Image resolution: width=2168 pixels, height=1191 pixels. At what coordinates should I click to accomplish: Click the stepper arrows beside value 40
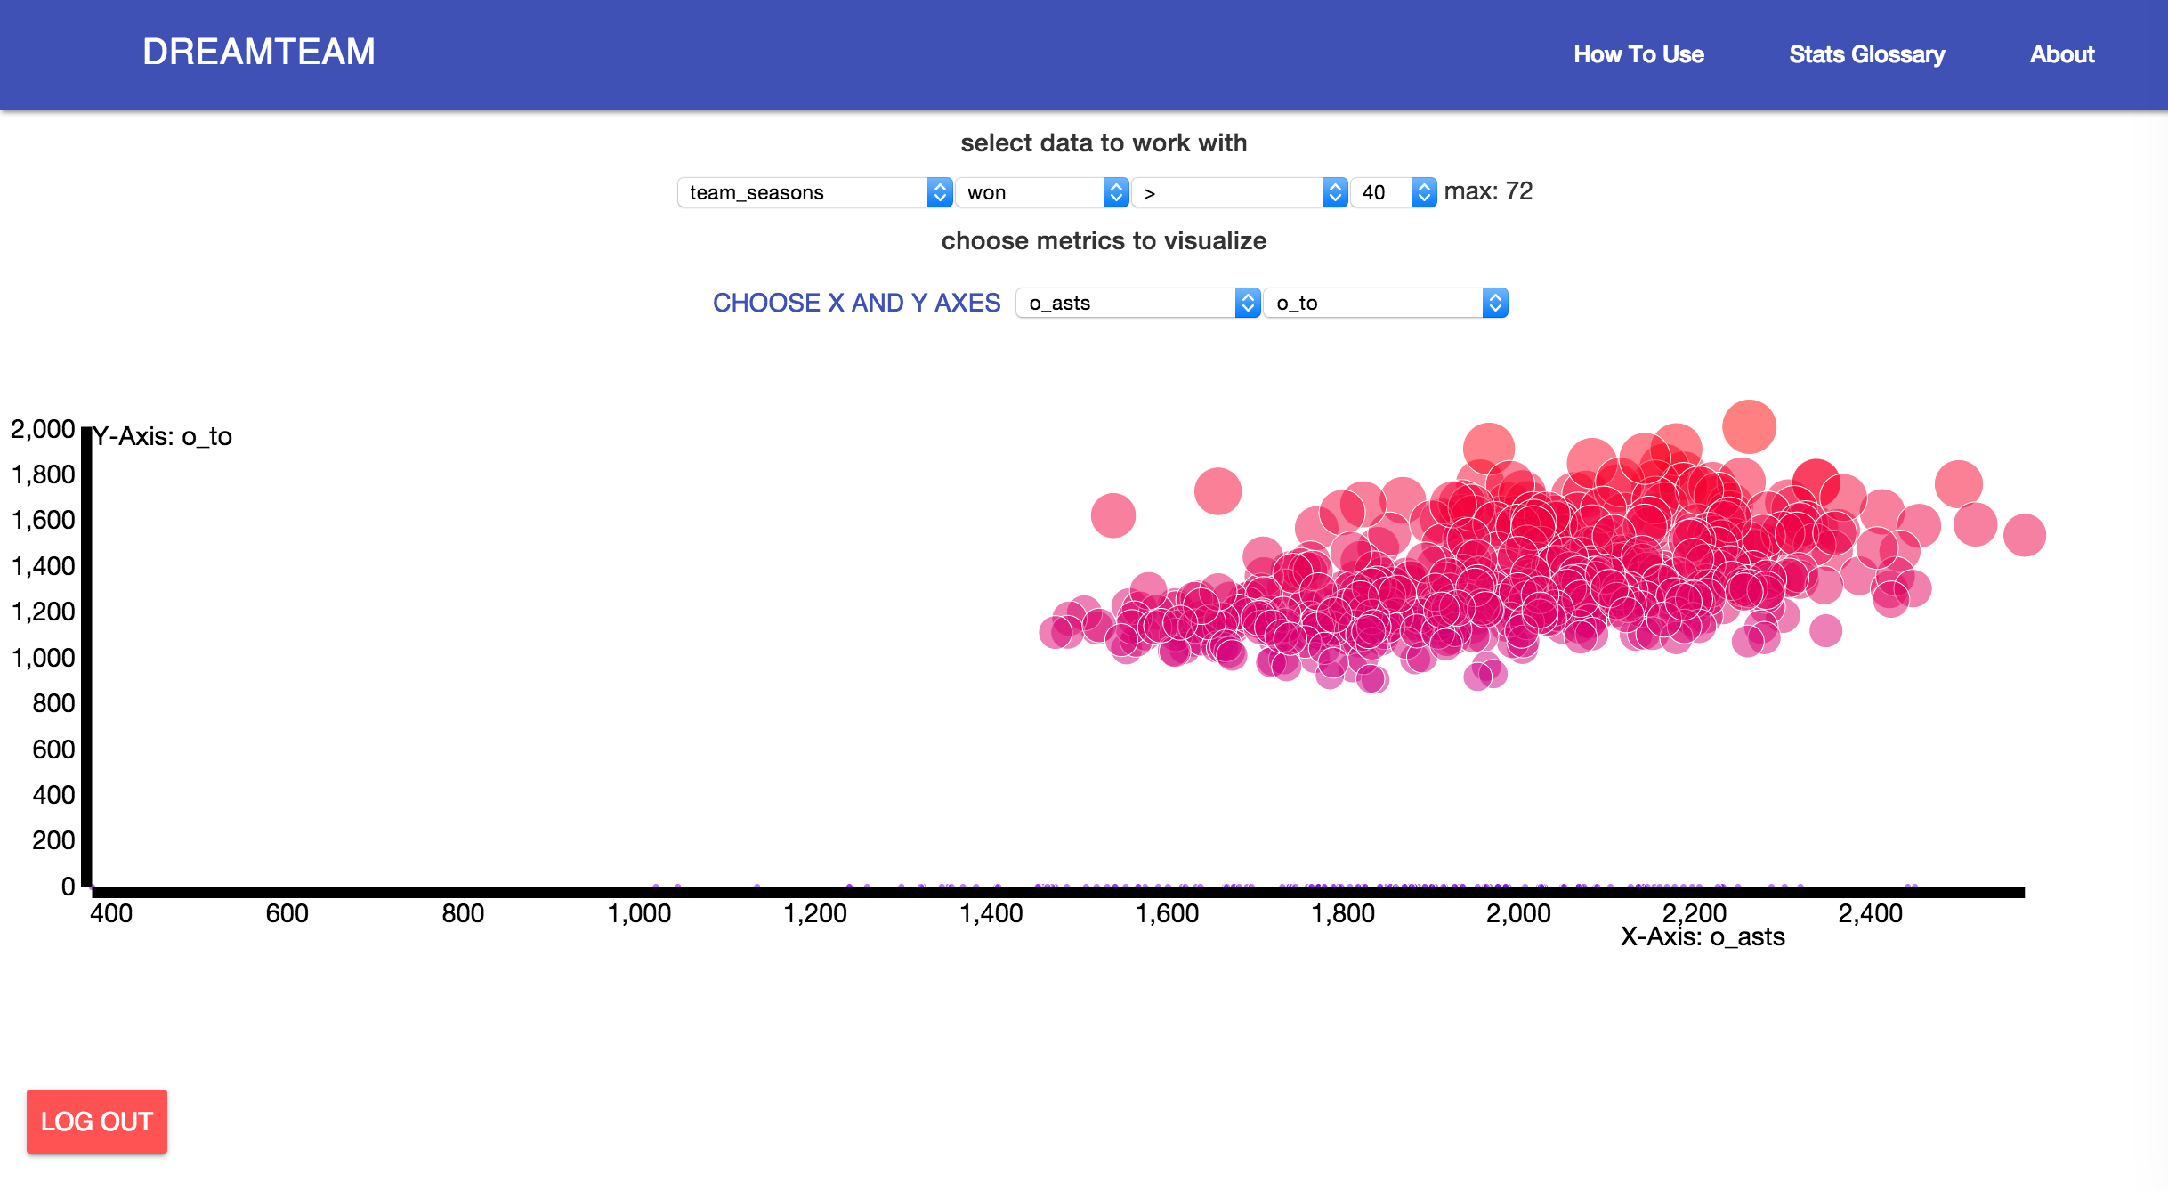[1424, 192]
